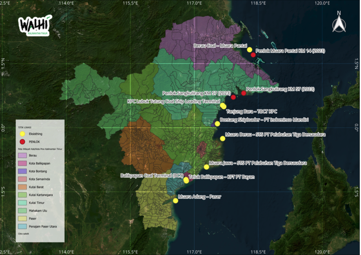Image resolution: width=361 pixels, height=255 pixels.
Task: Select the yellow Muara Berau STS marker
Action: click(x=222, y=138)
